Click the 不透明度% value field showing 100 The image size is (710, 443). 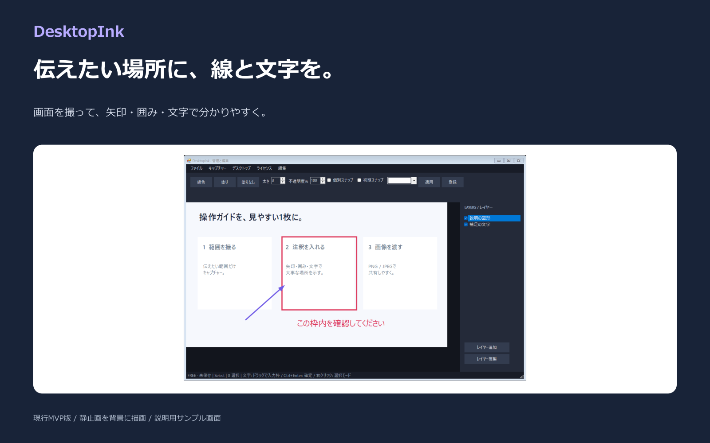(x=315, y=181)
